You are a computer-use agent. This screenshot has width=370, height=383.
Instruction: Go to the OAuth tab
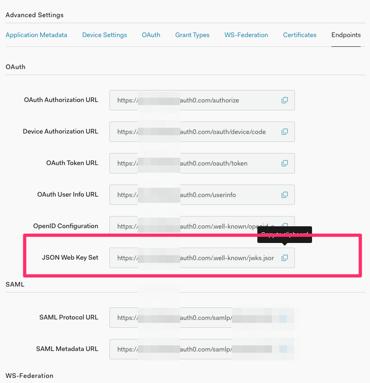[151, 35]
